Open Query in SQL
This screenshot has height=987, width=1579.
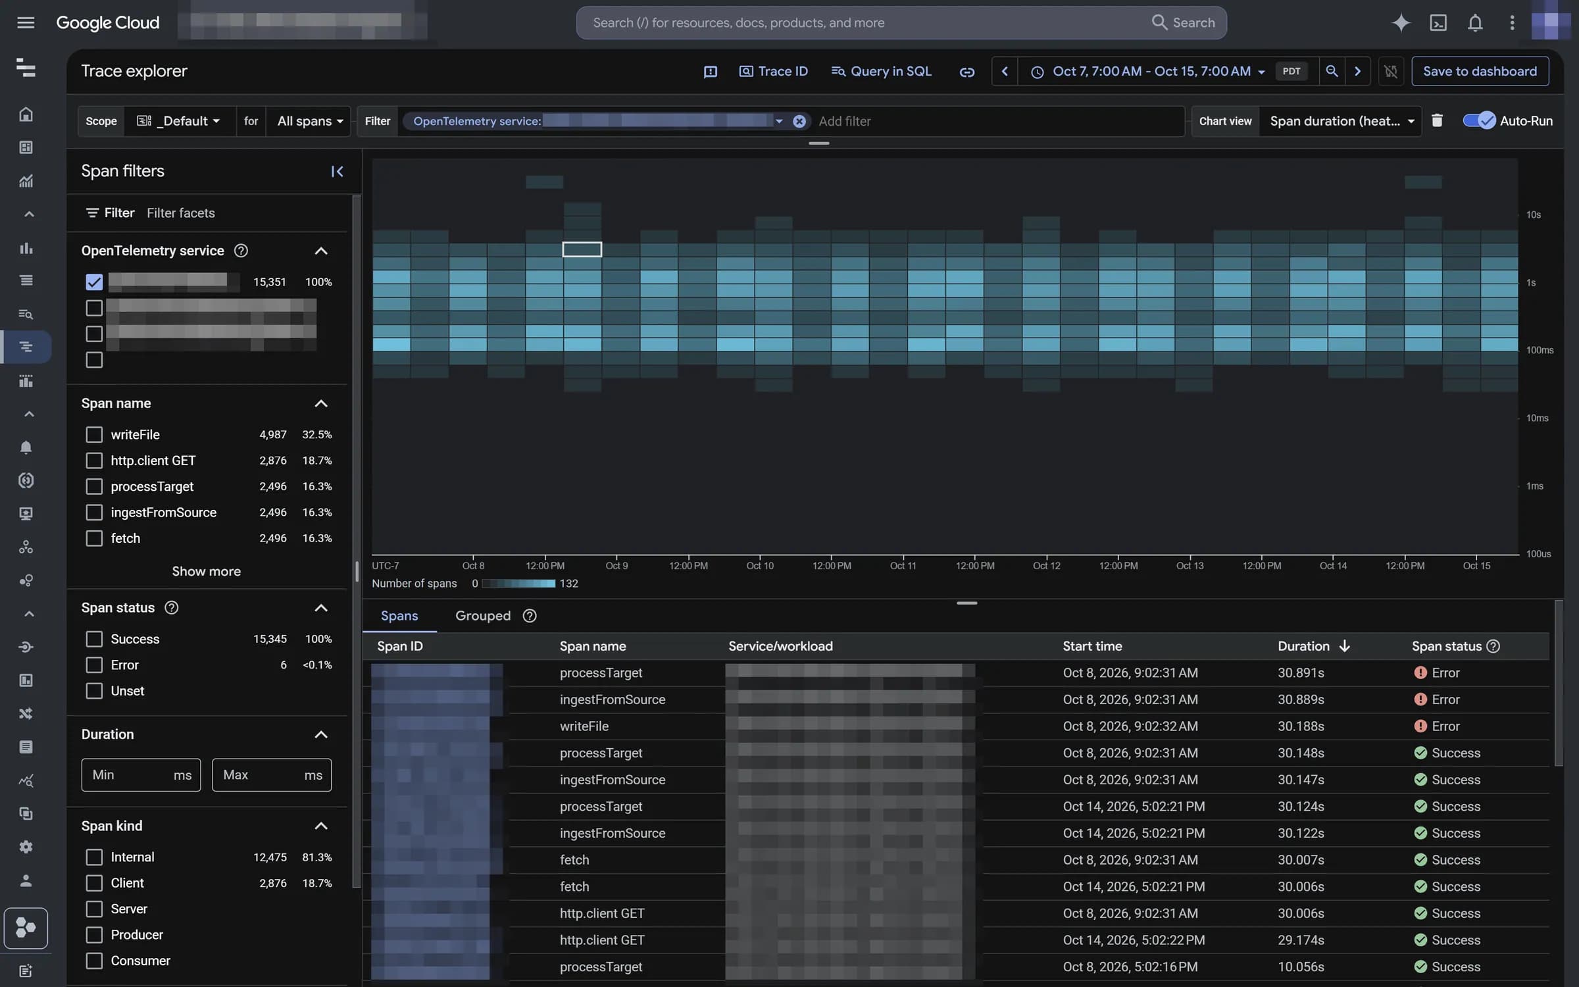pos(881,71)
